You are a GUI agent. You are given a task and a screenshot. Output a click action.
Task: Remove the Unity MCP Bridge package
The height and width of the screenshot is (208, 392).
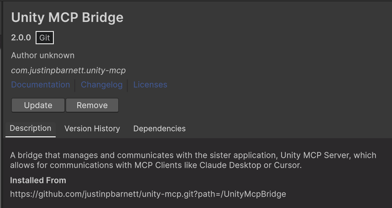(92, 105)
